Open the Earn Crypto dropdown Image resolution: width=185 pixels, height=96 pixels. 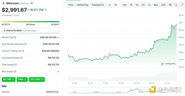[x=37, y=79]
